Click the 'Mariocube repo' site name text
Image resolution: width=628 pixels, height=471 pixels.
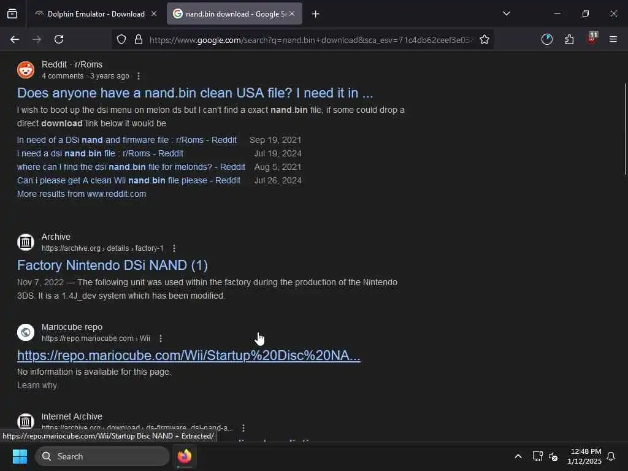tap(72, 327)
